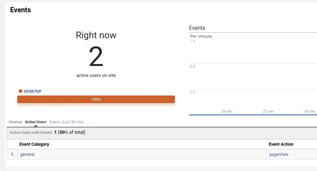
Task: Click the orange 100% desktop bar
Action: click(96, 99)
